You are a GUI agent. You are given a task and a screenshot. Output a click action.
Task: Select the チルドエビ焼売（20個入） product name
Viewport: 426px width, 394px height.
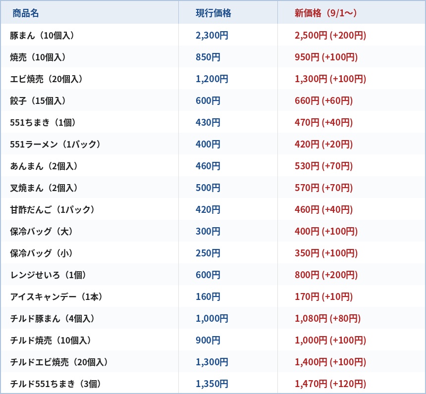coord(58,362)
